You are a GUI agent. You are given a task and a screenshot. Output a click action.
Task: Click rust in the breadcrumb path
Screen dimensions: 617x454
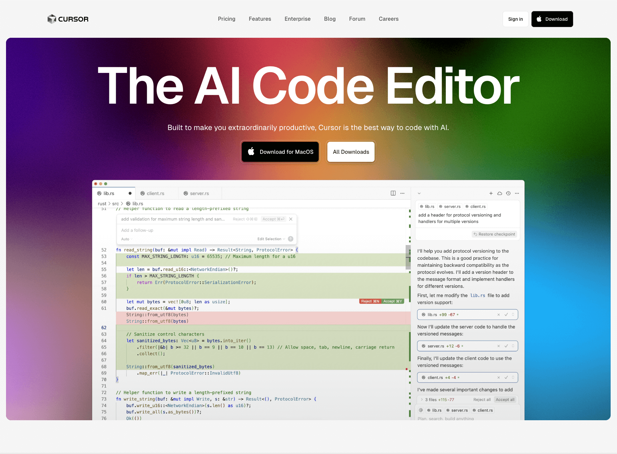coord(102,204)
